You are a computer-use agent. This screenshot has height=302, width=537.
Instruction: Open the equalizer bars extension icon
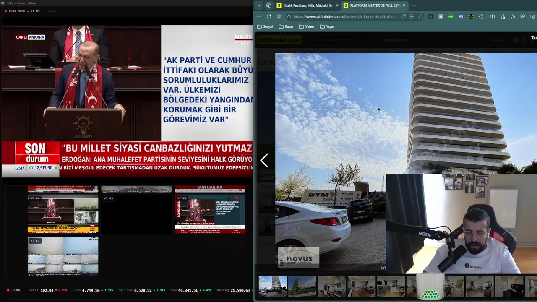click(430, 16)
